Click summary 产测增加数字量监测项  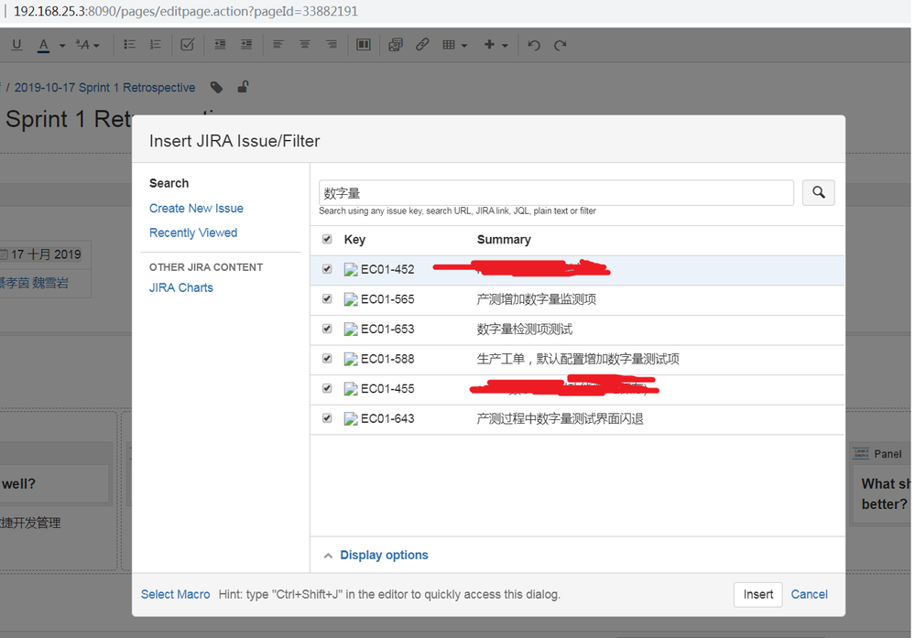point(537,299)
